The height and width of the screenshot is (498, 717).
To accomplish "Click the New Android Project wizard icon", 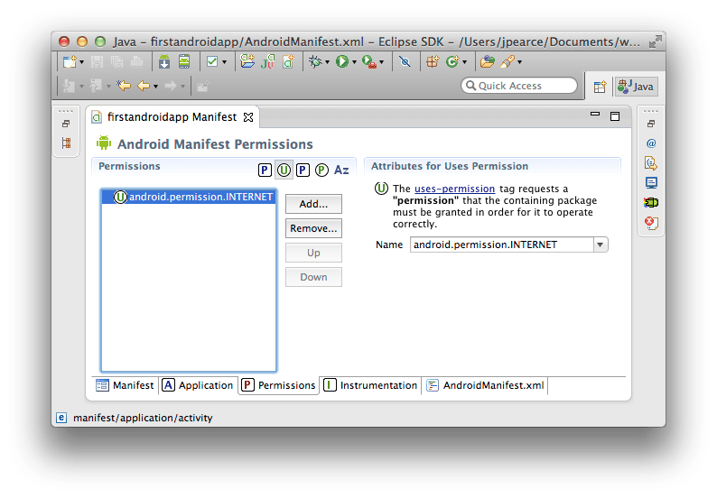I will pyautogui.click(x=247, y=61).
